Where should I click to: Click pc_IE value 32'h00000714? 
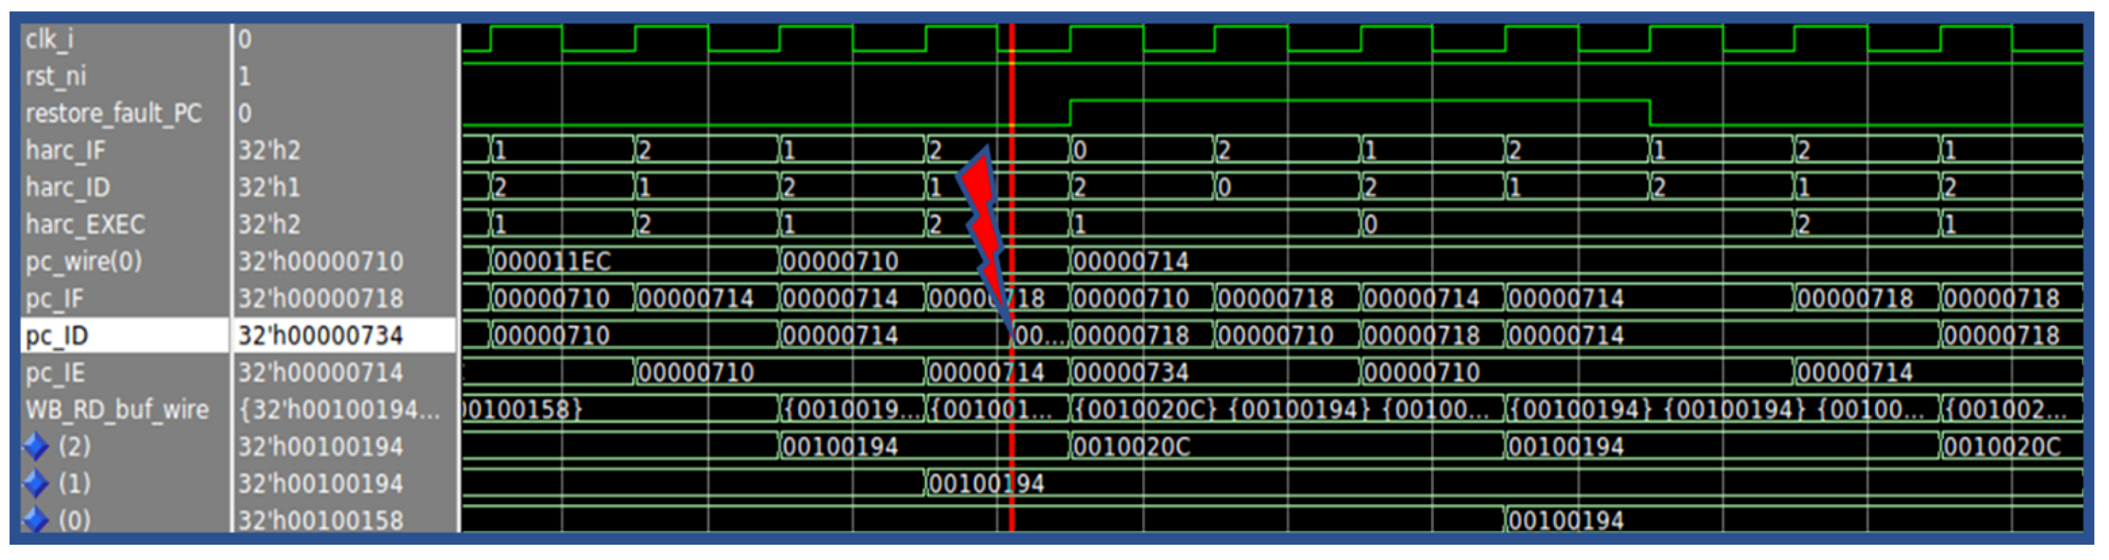point(321,372)
